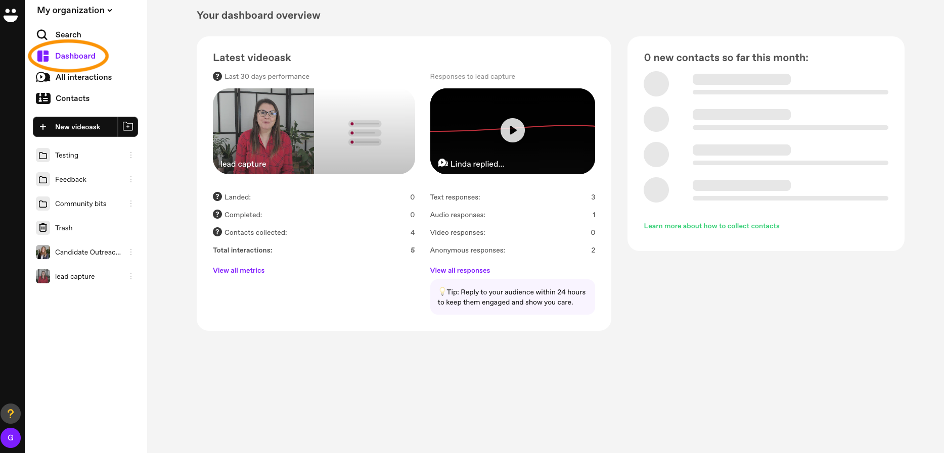Select Candidate Outreac... in sidebar
This screenshot has height=453, width=944.
pos(88,253)
